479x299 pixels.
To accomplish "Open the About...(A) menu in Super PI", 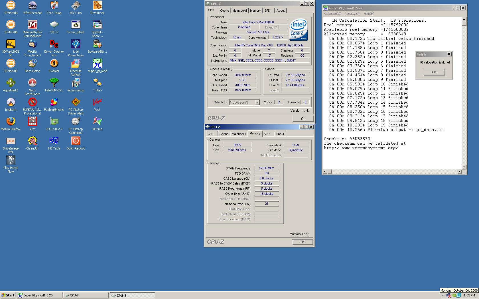I will pos(352,14).
